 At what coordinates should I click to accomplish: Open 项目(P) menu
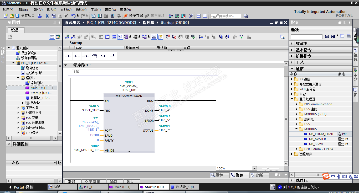pyautogui.click(x=8, y=10)
